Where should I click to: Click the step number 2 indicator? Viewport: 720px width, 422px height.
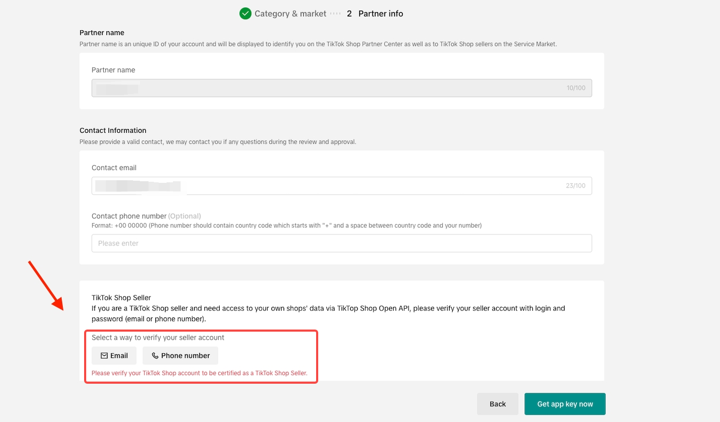pos(349,14)
